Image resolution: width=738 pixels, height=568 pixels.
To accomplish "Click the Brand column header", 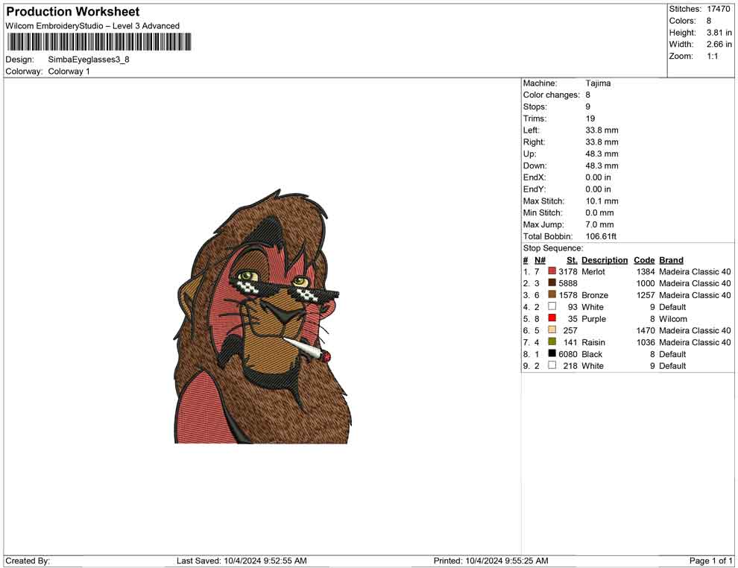I will 671,260.
